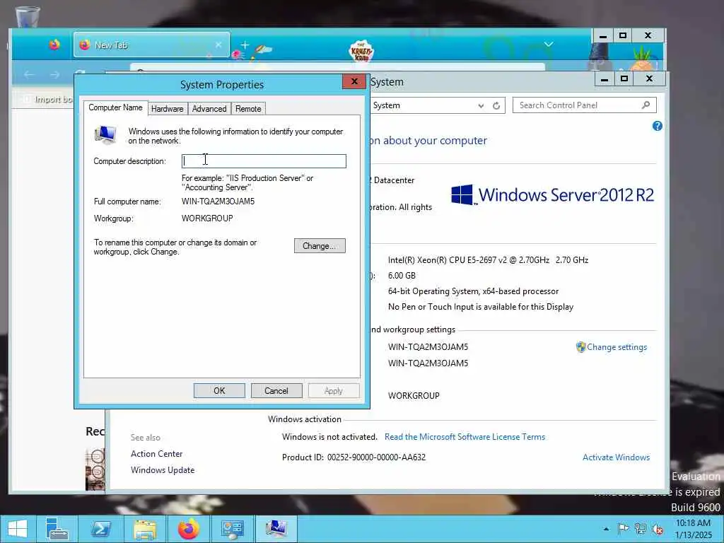The height and width of the screenshot is (543, 724).
Task: Launch PowerShell from taskbar
Action: click(100, 529)
